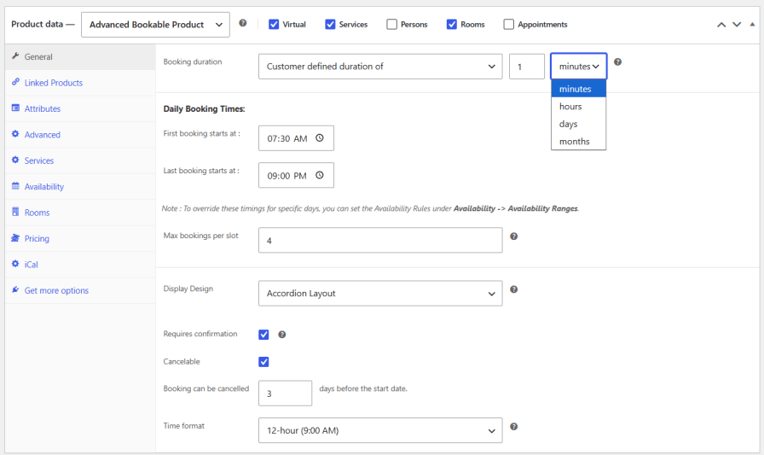The width and height of the screenshot is (764, 455).
Task: Move Product data panel up
Action: tap(721, 25)
